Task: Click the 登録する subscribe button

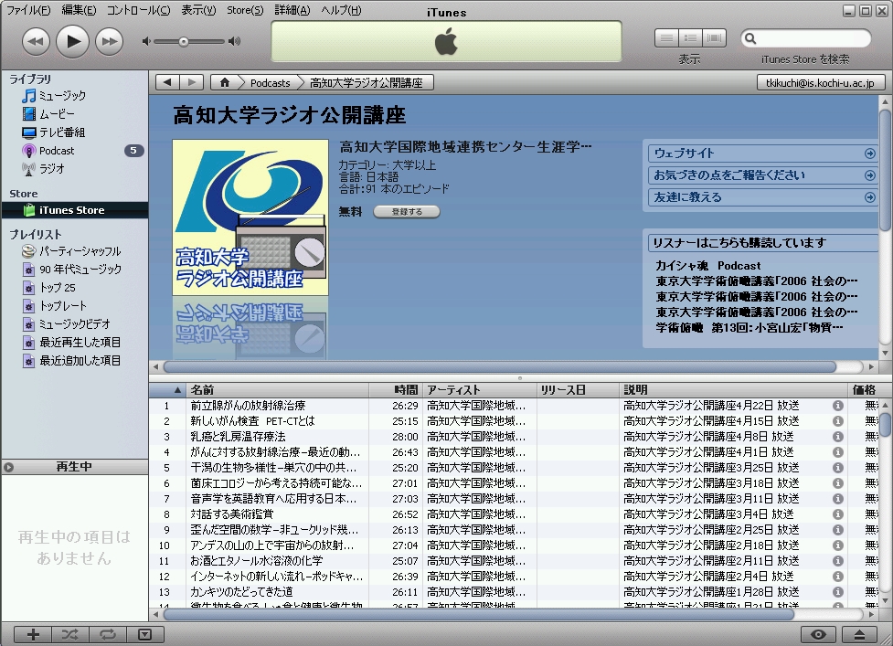Action: point(407,212)
